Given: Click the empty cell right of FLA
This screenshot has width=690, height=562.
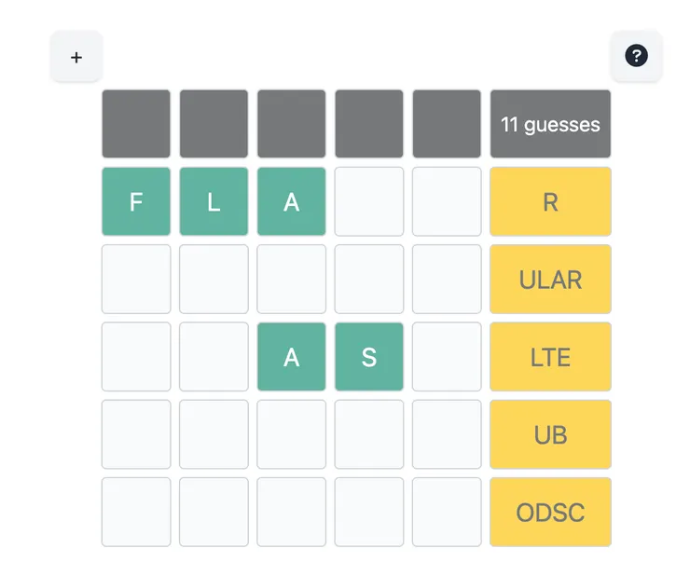Looking at the screenshot, I should coord(369,201).
